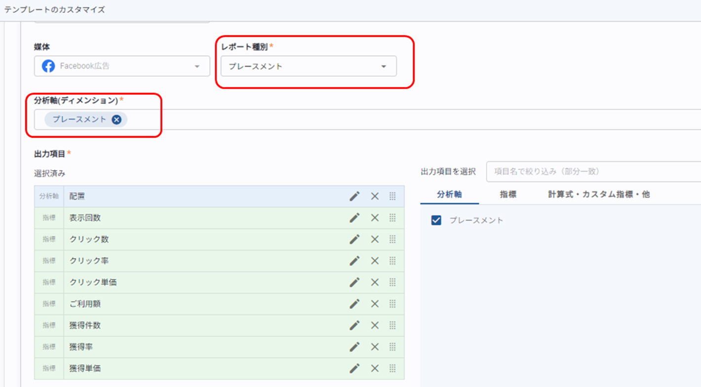The height and width of the screenshot is (387, 701).
Task: Click the pencil edit icon for 配置 row
Action: pos(354,196)
